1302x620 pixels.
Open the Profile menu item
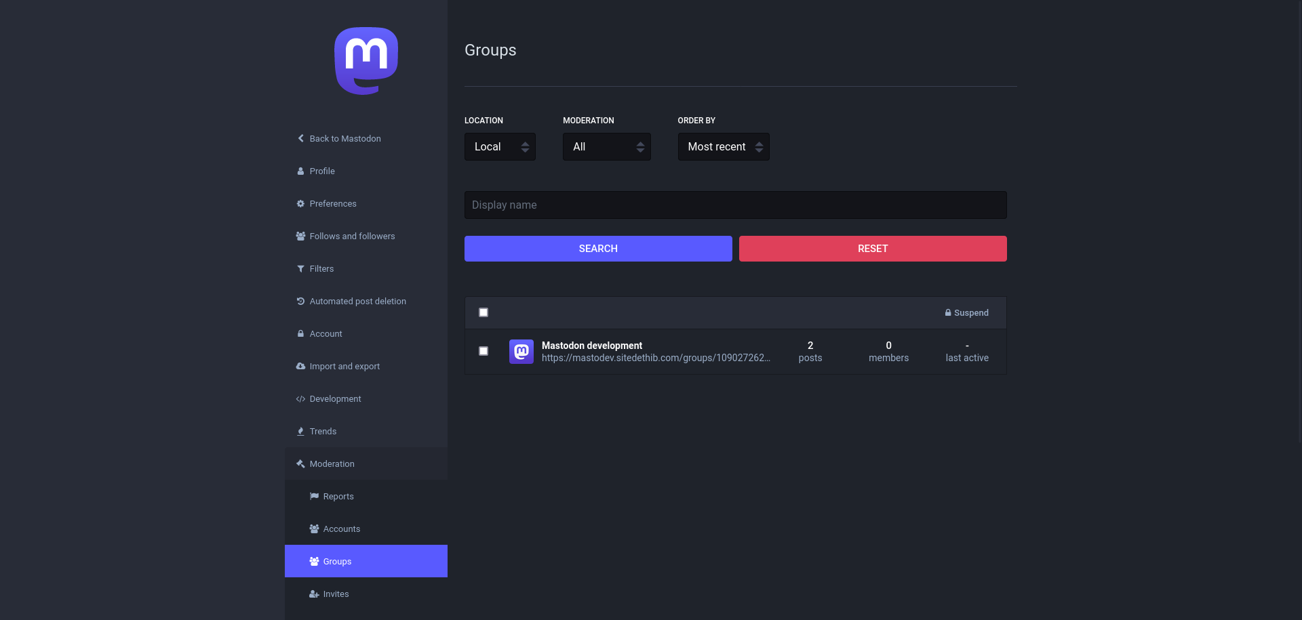click(x=366, y=171)
